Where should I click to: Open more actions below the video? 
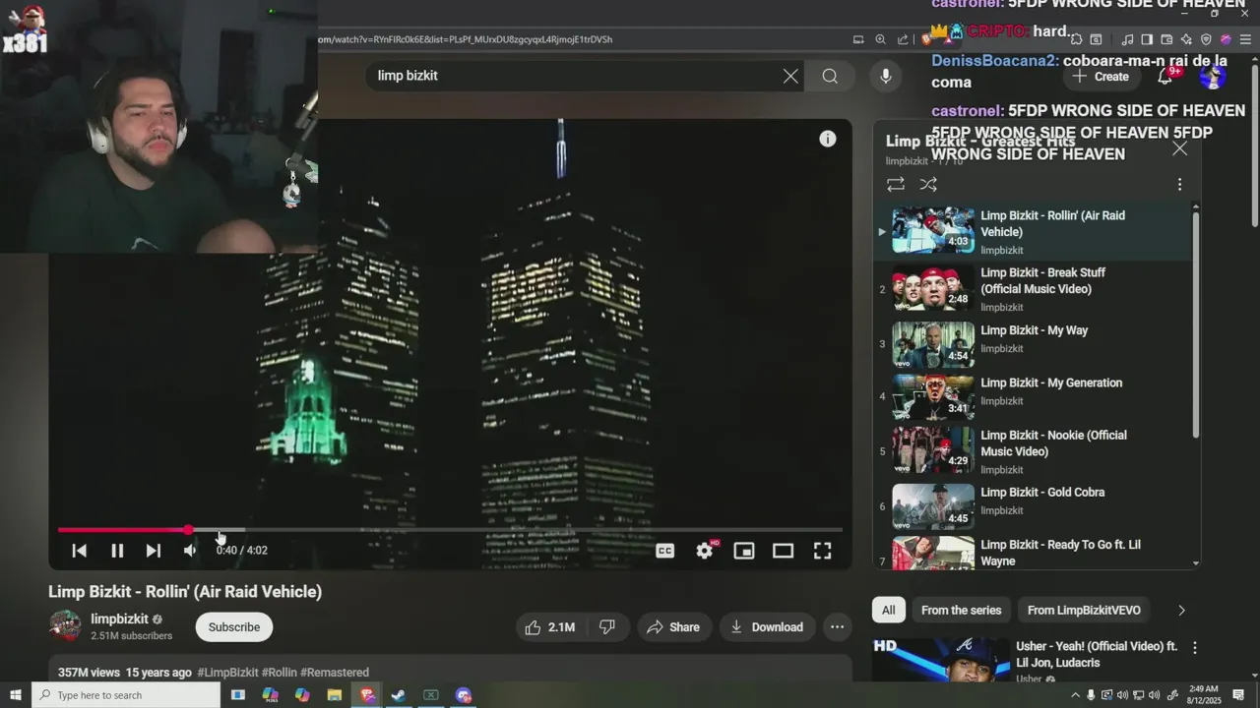pyautogui.click(x=837, y=627)
